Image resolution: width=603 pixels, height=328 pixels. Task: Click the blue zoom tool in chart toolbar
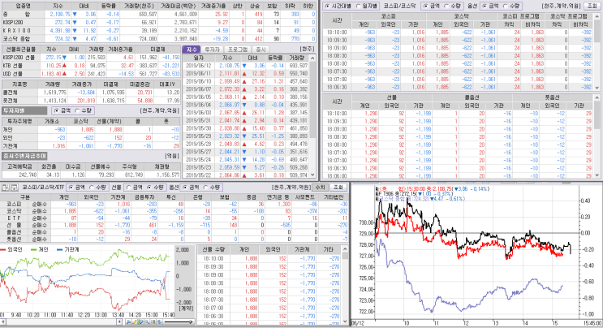coord(128,322)
